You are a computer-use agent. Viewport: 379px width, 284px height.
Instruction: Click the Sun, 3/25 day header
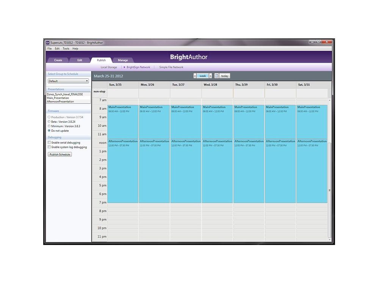[x=123, y=84]
